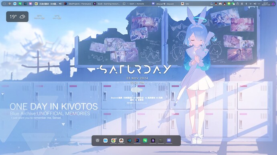The width and height of the screenshot is (277, 155).
Task: Expand the downward triangle below the Sensei quote
Action: click(63, 124)
